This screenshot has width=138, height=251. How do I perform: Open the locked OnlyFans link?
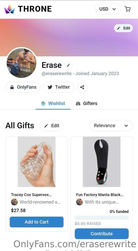click(23, 87)
